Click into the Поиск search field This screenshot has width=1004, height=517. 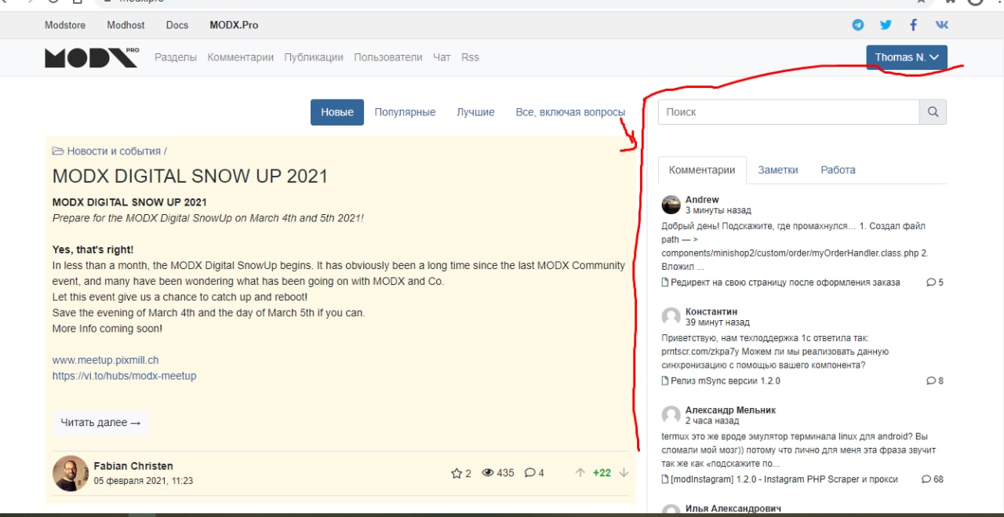(788, 112)
